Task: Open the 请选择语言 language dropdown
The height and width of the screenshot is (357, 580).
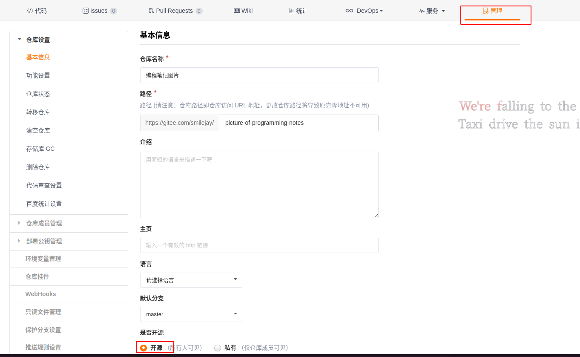Action: pos(191,280)
